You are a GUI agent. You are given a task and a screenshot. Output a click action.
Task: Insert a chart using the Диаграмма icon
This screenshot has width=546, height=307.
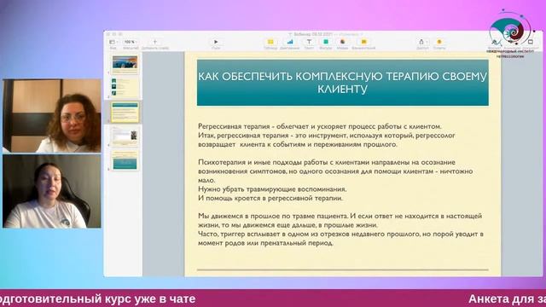click(x=290, y=42)
